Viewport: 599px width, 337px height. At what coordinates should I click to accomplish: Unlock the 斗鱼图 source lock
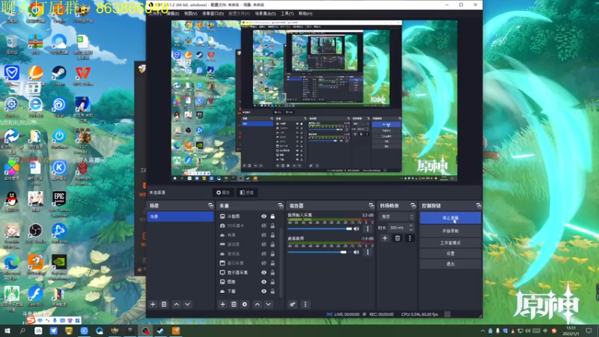[x=273, y=216]
